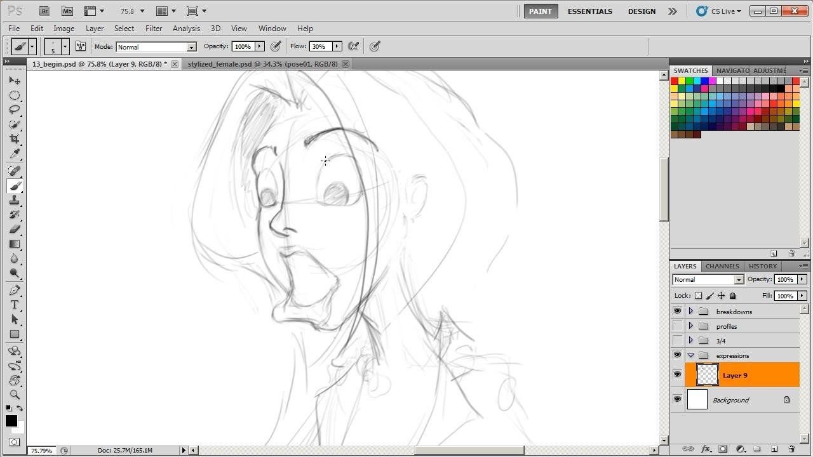
Task: Open the Filter menu
Action: coord(154,29)
